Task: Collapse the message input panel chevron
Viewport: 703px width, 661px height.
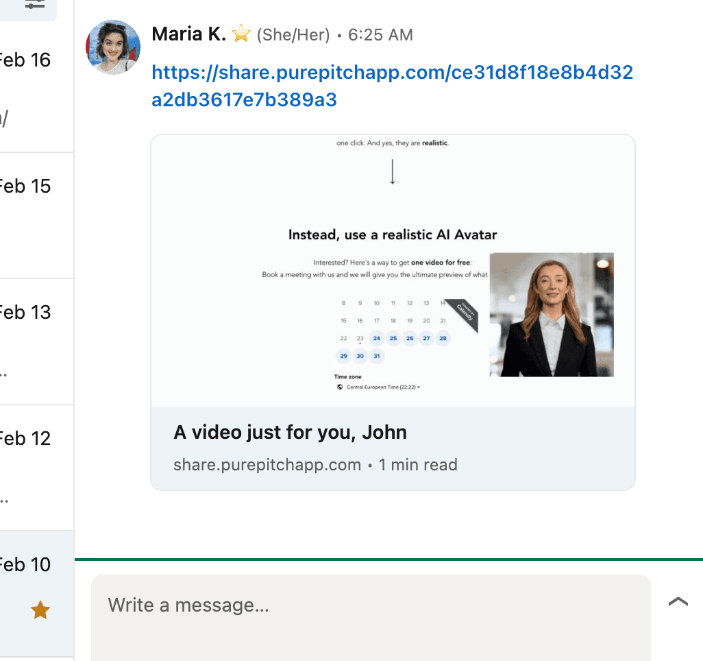Action: (678, 601)
